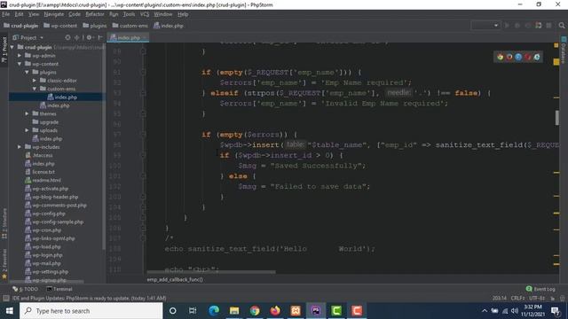Open the Windows notification center icon
The image size is (568, 319).
[x=555, y=311]
